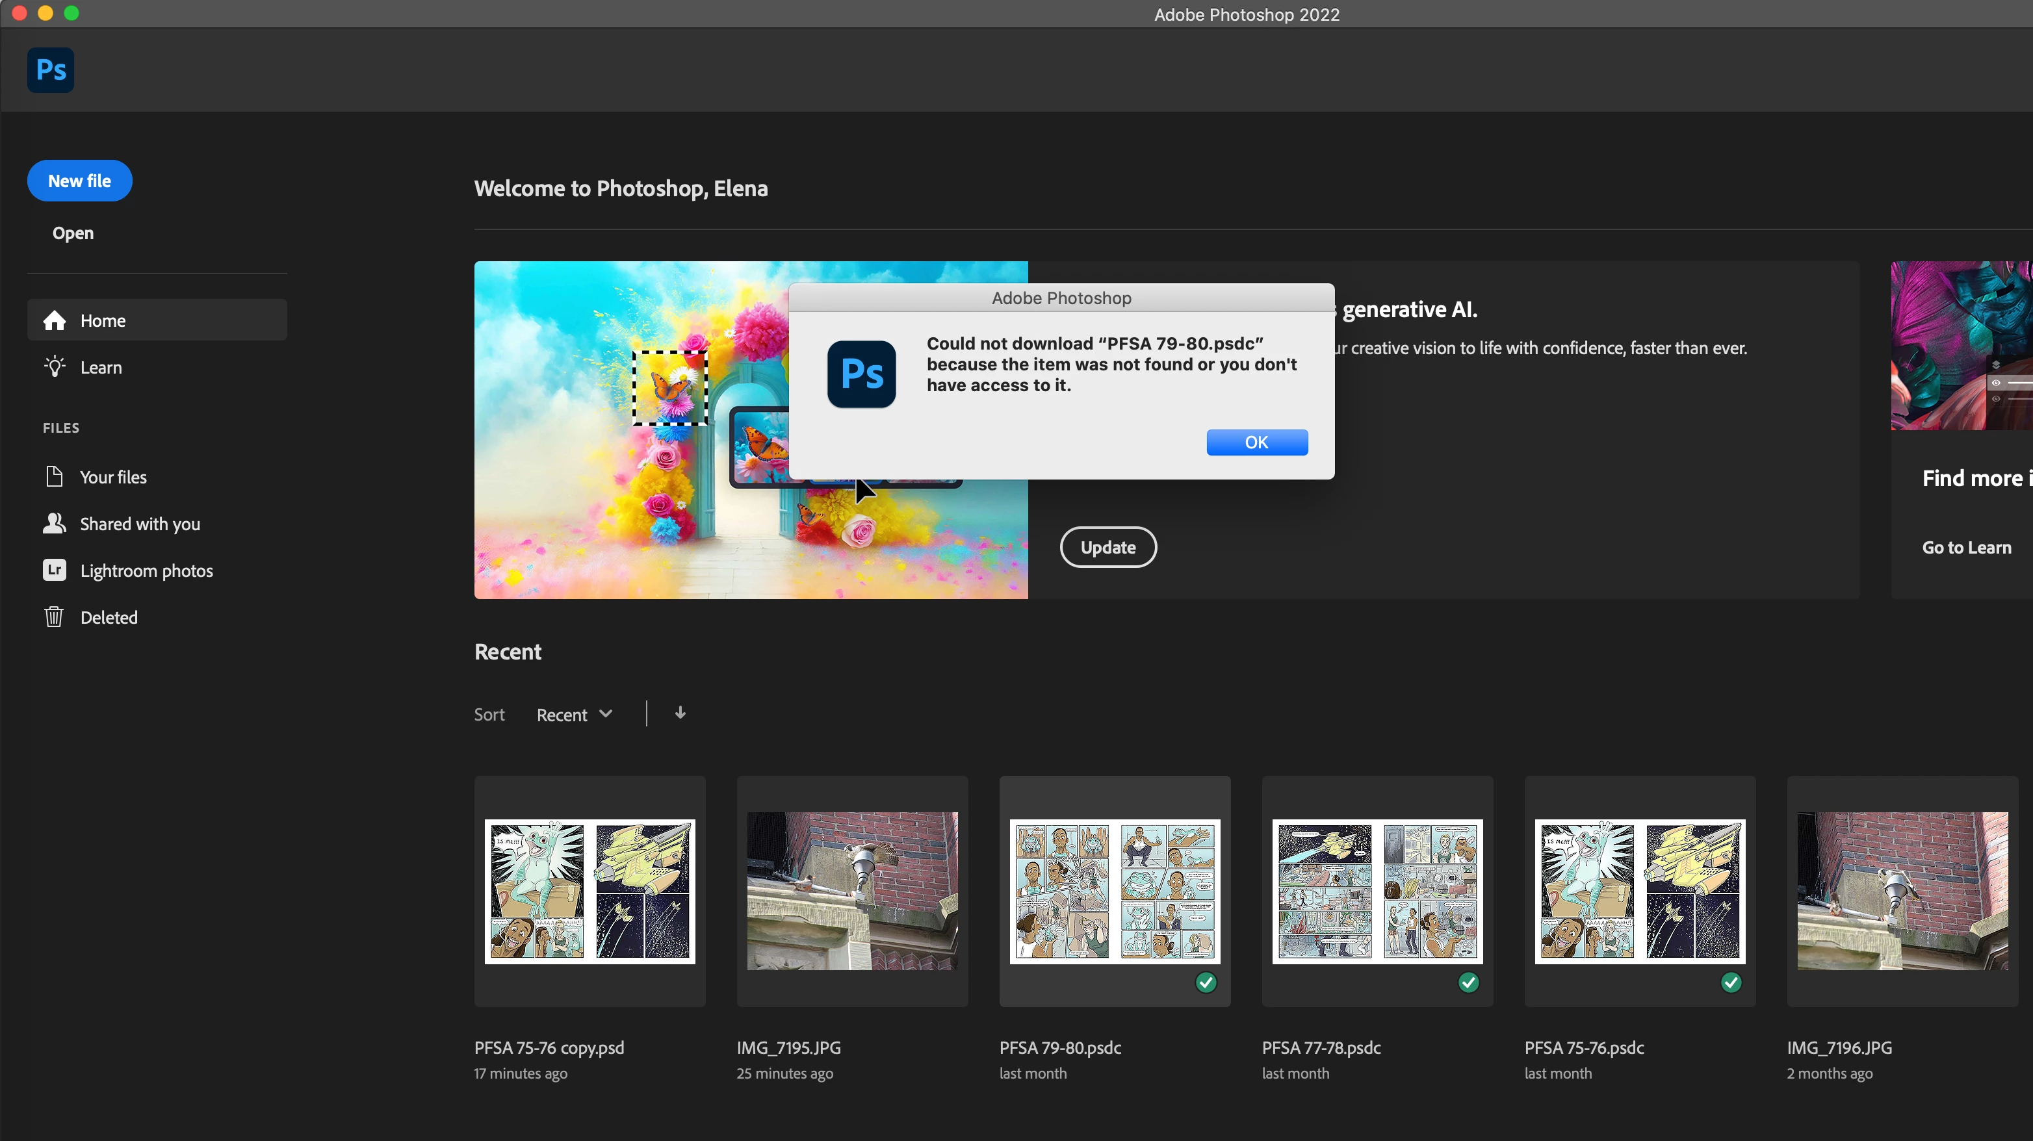The image size is (2033, 1141).
Task: Follow the Go to Learn link
Action: [x=1966, y=548]
